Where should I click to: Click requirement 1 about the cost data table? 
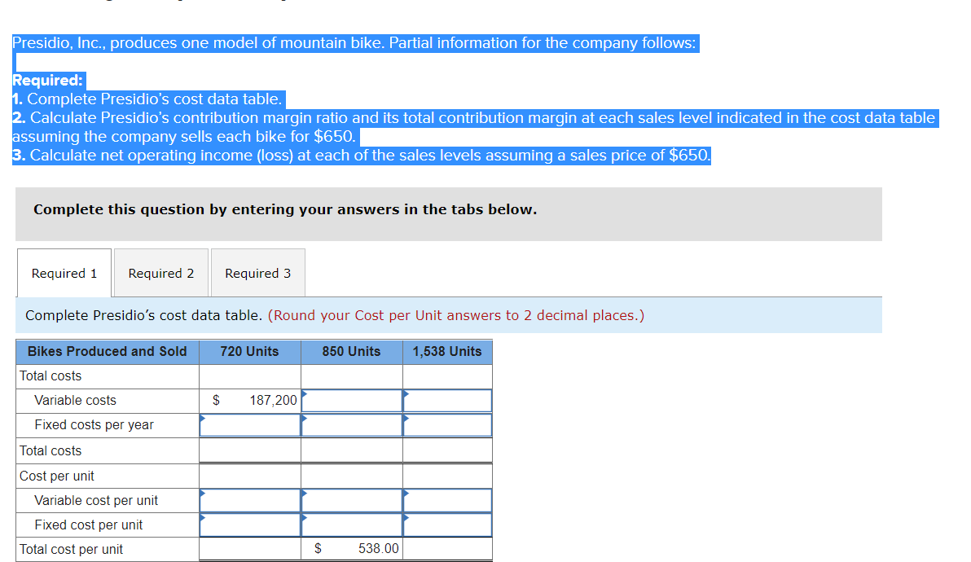tap(147, 99)
